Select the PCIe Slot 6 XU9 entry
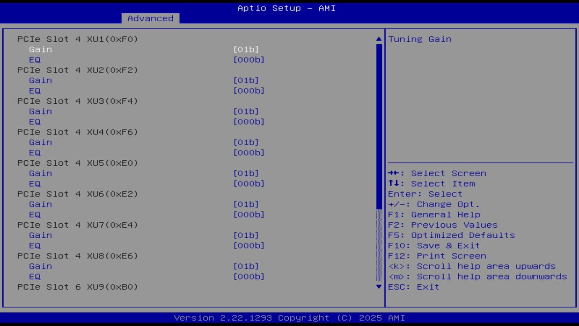579x326 pixels. [77, 287]
